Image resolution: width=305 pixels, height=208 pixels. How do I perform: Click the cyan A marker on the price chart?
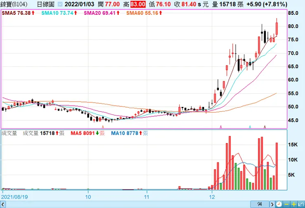(x=250, y=127)
